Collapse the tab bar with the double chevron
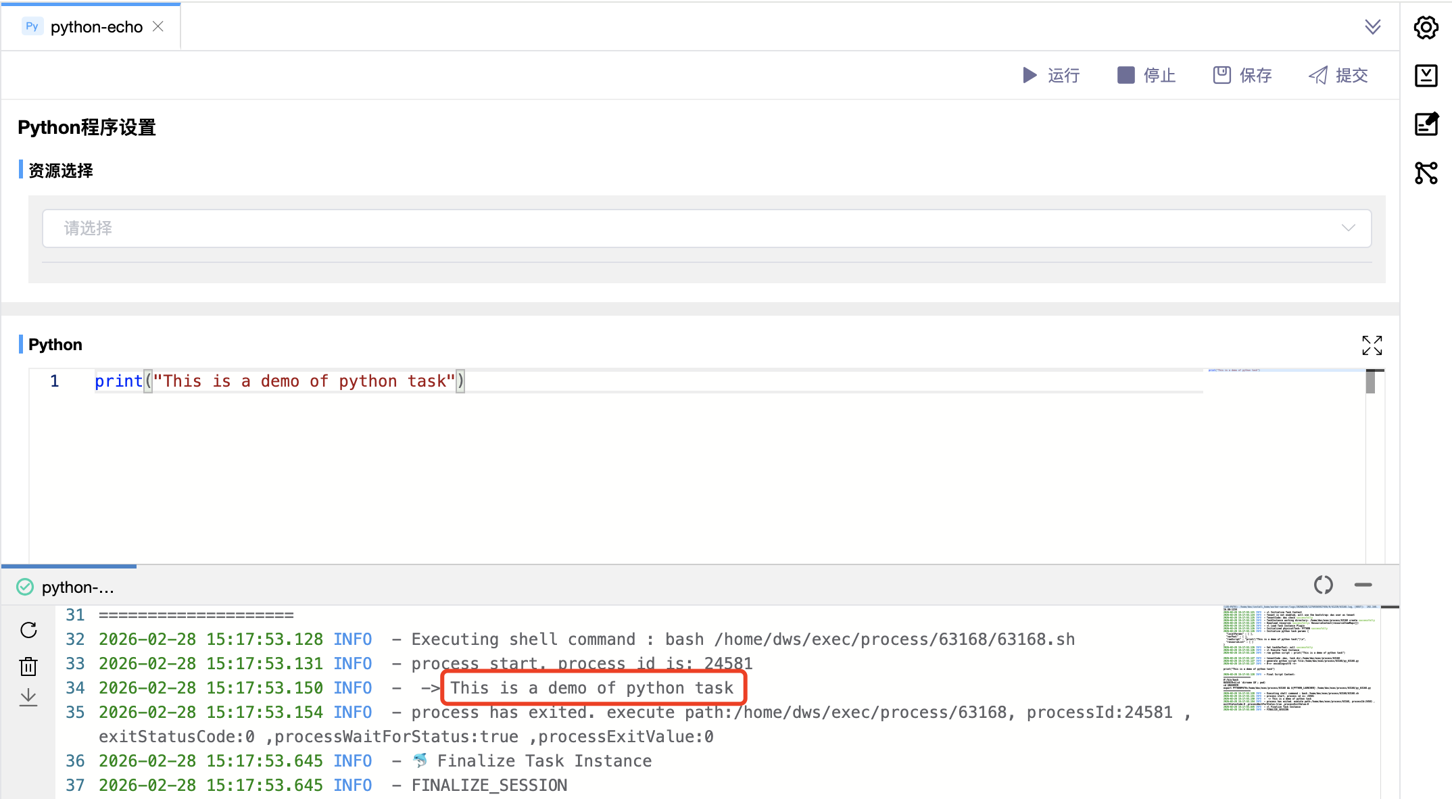The width and height of the screenshot is (1452, 799). click(x=1372, y=28)
